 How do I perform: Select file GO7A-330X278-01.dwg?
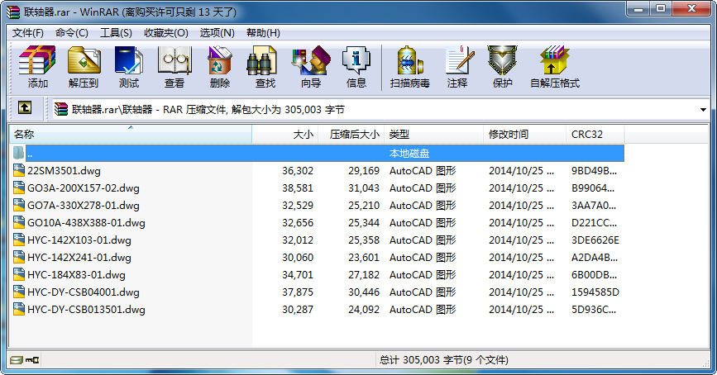point(84,206)
